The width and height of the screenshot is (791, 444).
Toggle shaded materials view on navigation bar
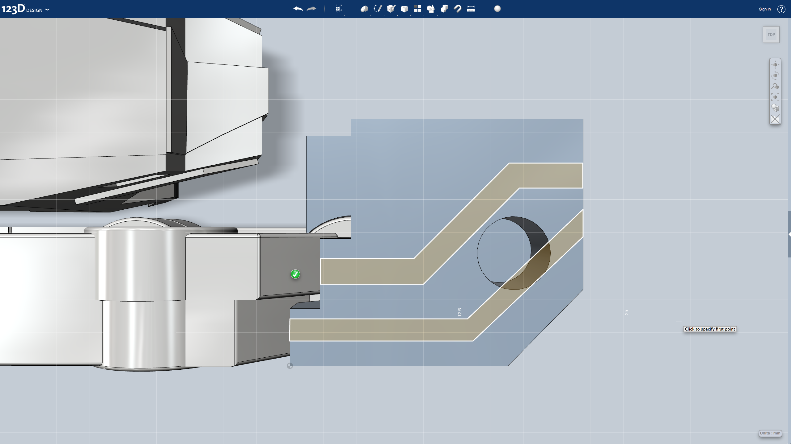coord(776,107)
